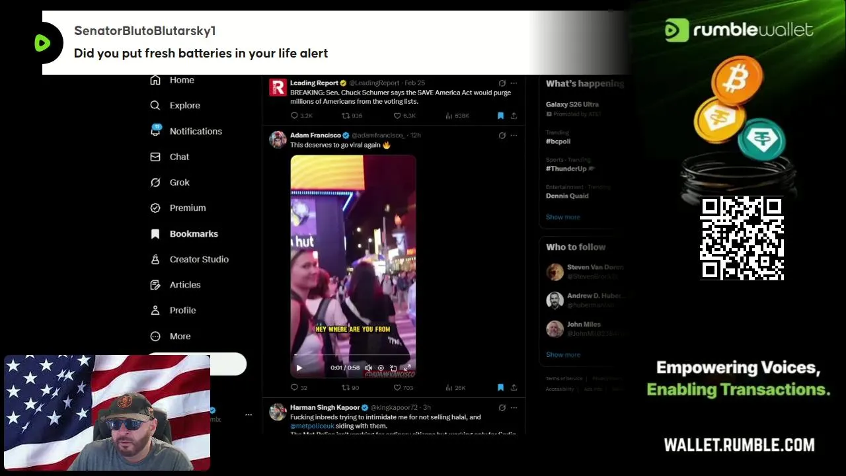
Task: Click the Articles icon
Action: point(155,285)
